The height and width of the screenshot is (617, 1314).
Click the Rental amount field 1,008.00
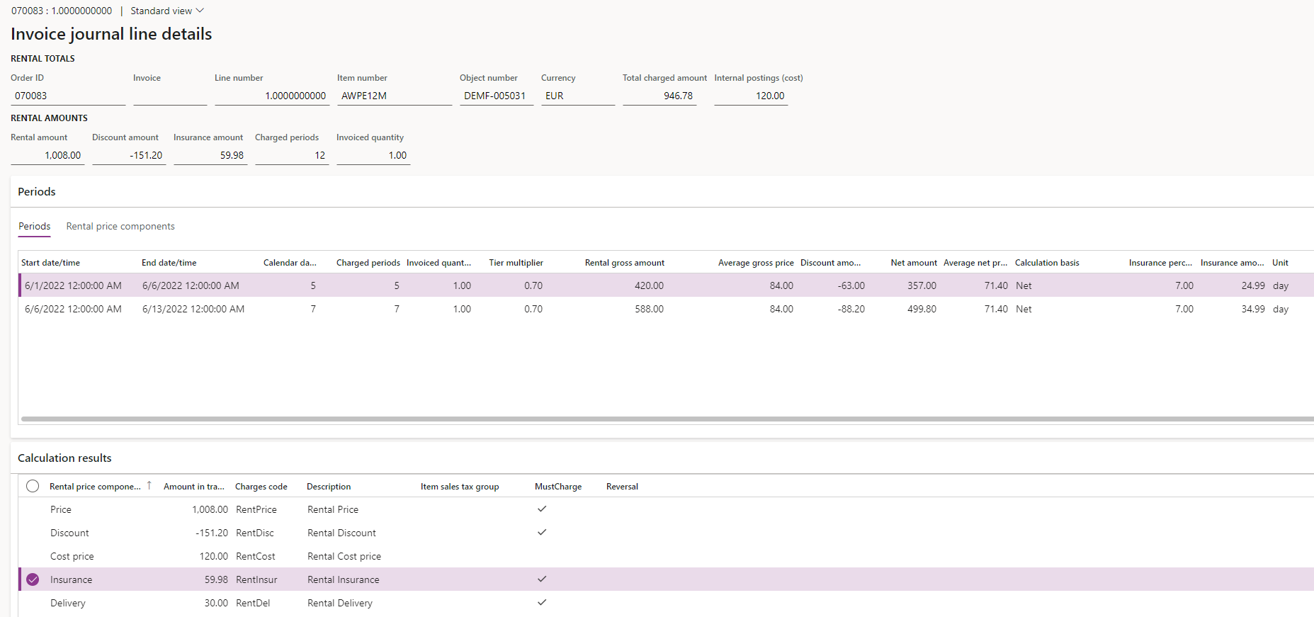tap(47, 155)
